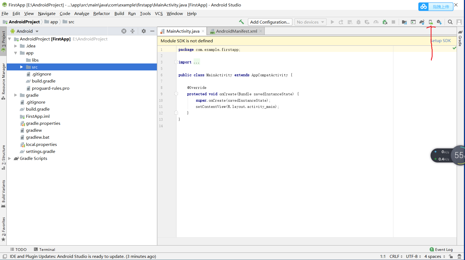The width and height of the screenshot is (465, 260).
Task: Toggle the Gradle tool window on right
Action: (x=460, y=38)
